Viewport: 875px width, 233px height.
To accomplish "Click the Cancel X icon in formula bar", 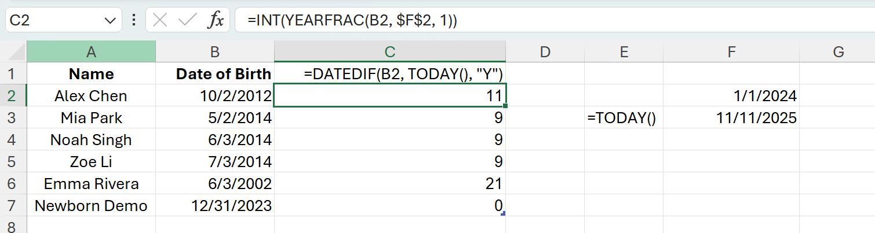I will pos(160,21).
